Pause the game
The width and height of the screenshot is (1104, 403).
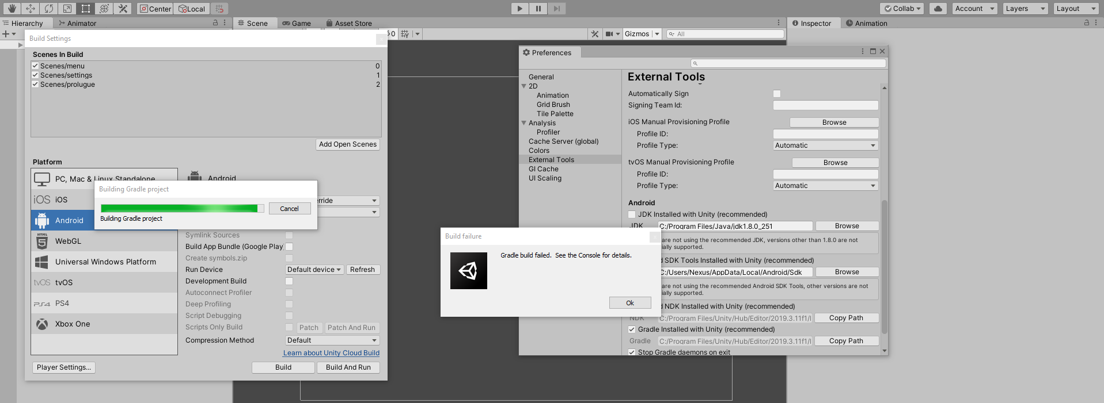pos(538,9)
